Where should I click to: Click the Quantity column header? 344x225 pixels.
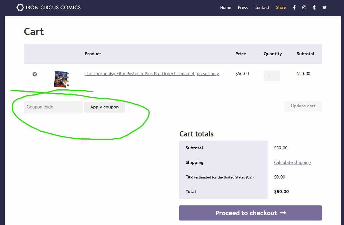(x=273, y=54)
